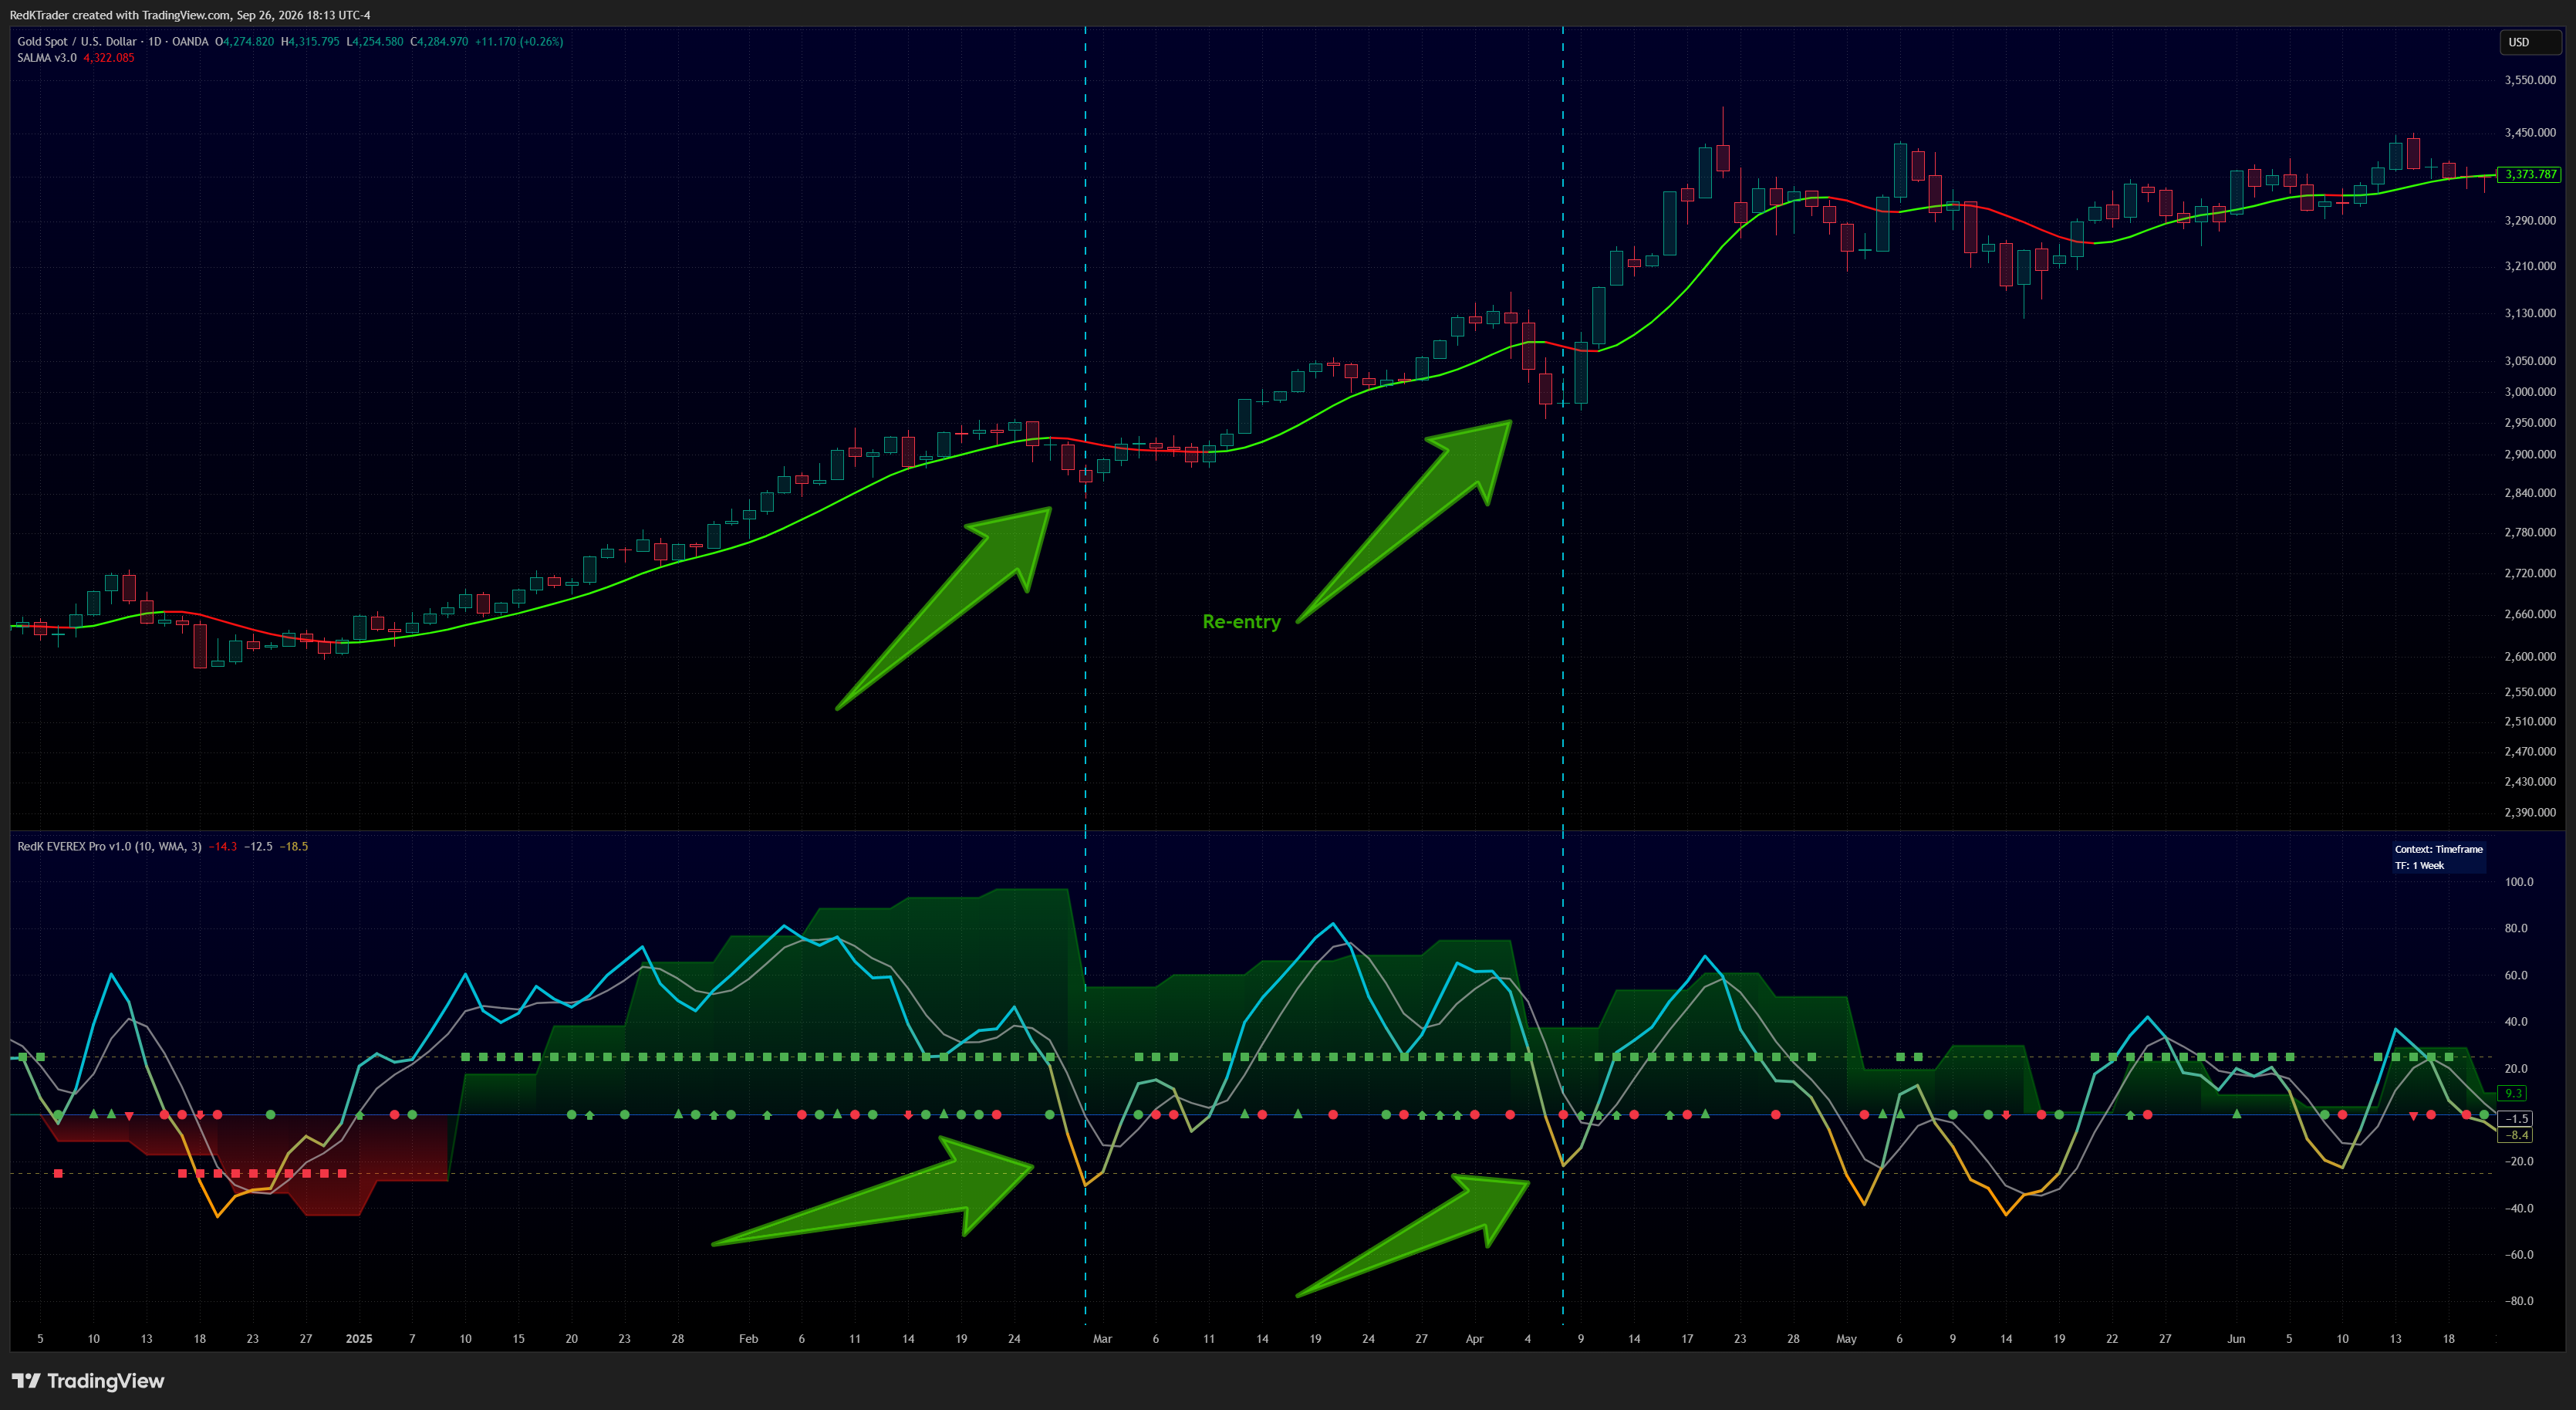Click the EVEREX value -18.5
This screenshot has height=1410, width=2576.
tap(294, 847)
